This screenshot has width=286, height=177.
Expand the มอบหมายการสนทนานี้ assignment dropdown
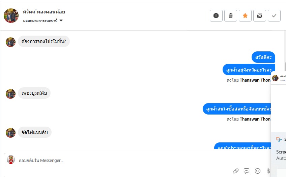point(61,20)
